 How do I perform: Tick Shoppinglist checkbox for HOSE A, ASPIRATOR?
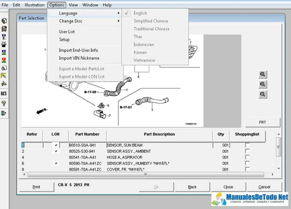(247, 157)
